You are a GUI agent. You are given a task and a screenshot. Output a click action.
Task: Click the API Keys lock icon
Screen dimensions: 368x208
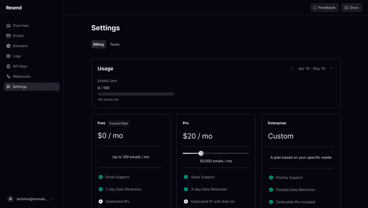8,66
